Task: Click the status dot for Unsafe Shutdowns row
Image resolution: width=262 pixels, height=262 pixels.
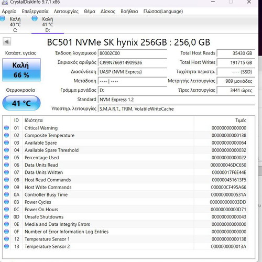Action: point(6,216)
